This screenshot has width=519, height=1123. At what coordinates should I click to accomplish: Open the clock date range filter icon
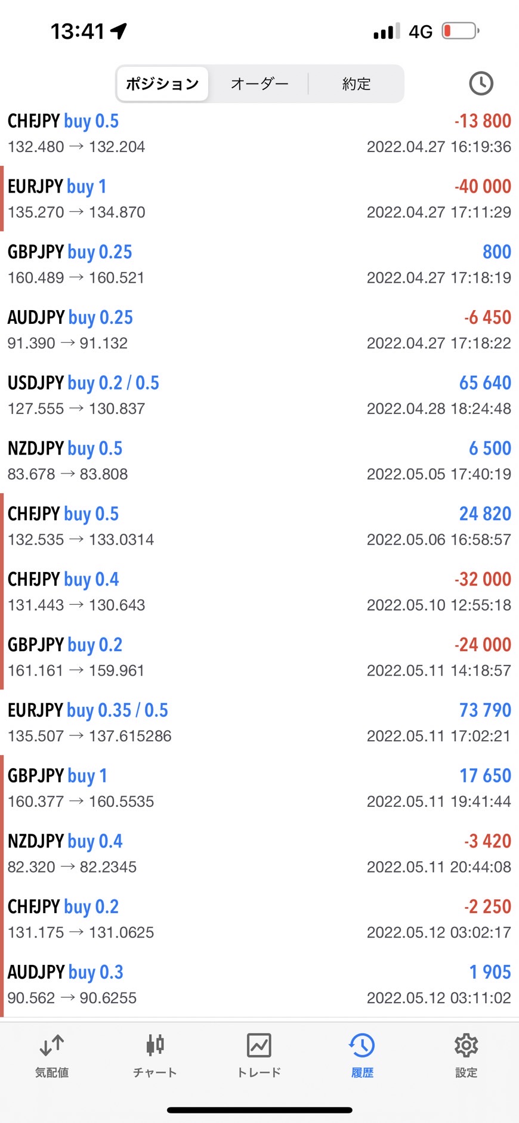coord(481,83)
